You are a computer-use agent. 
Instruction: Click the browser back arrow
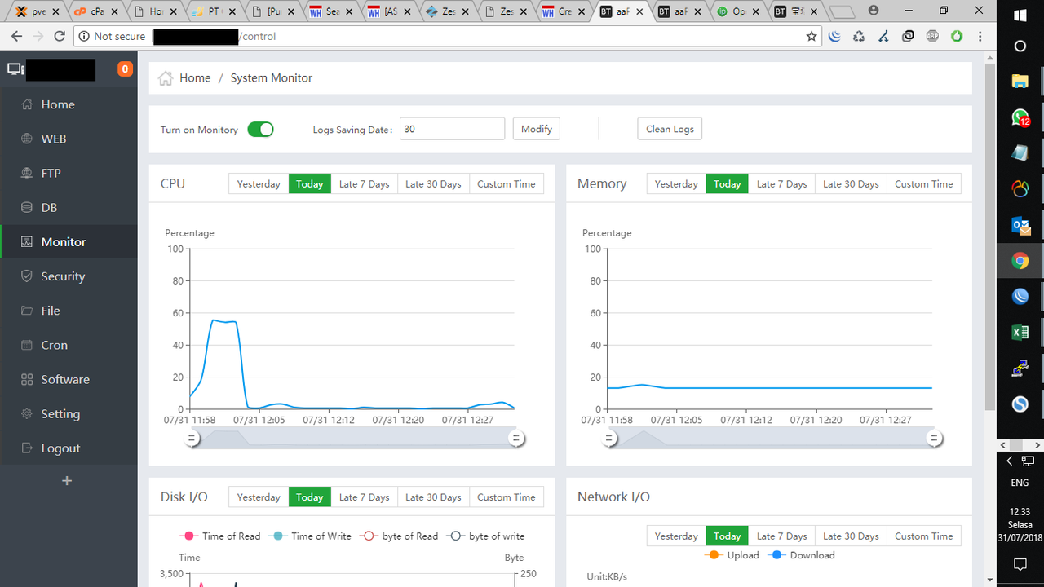(16, 36)
